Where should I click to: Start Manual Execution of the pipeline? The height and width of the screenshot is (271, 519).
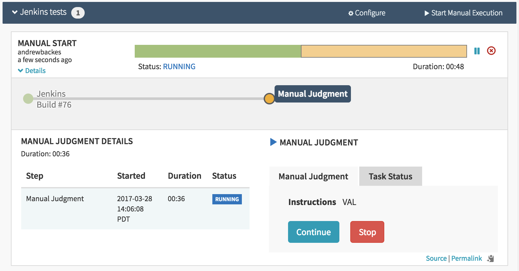pyautogui.click(x=463, y=13)
